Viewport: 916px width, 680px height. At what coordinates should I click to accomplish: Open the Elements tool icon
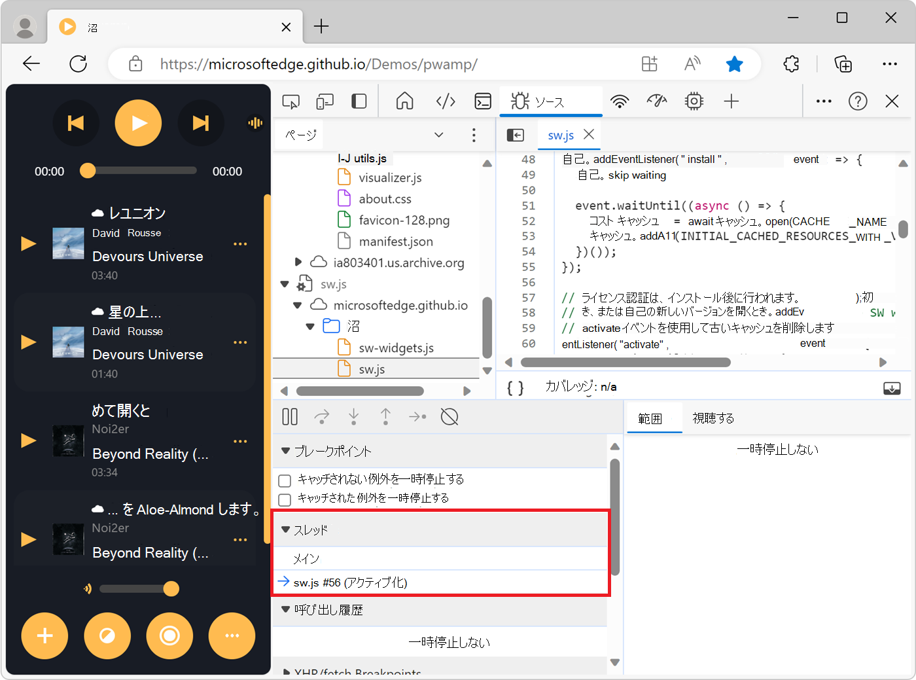[x=446, y=101]
